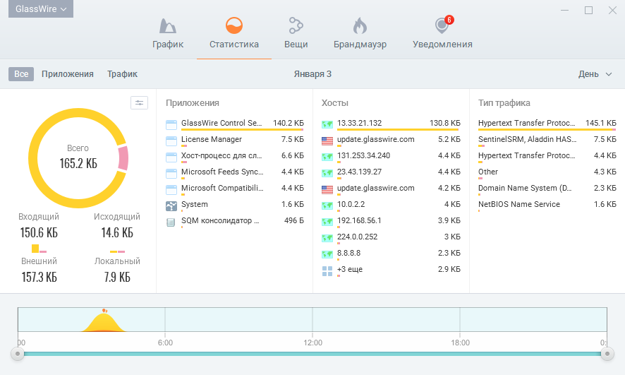This screenshot has width=625, height=375.
Task: Click host 13.33.21.132 entry
Action: (359, 124)
